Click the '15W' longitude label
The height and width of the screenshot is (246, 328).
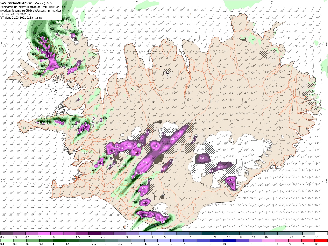(x=271, y=1)
